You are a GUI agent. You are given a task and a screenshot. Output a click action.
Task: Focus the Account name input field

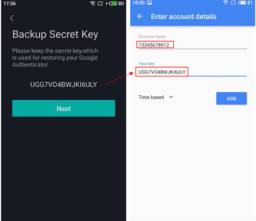click(192, 45)
